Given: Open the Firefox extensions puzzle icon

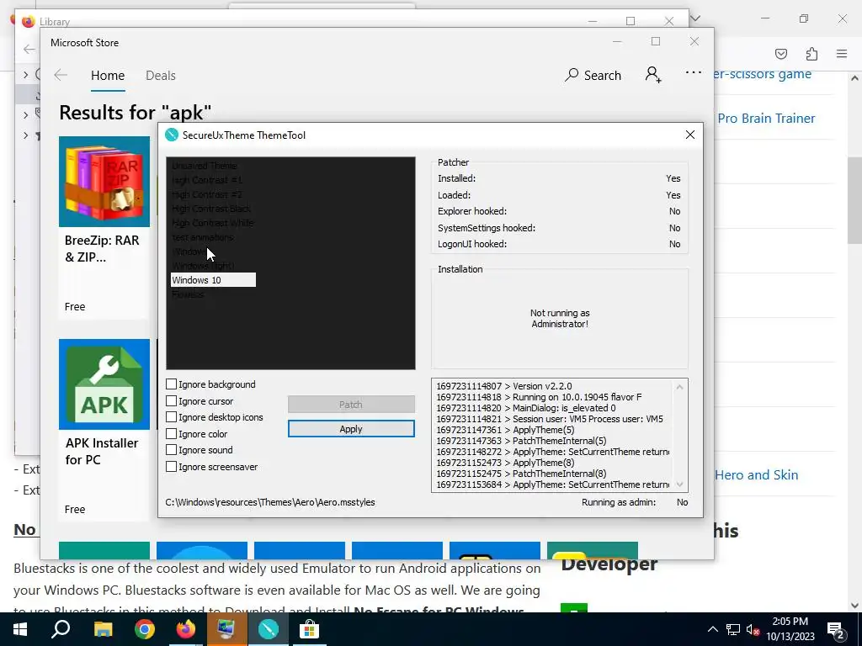Looking at the screenshot, I should 811,54.
